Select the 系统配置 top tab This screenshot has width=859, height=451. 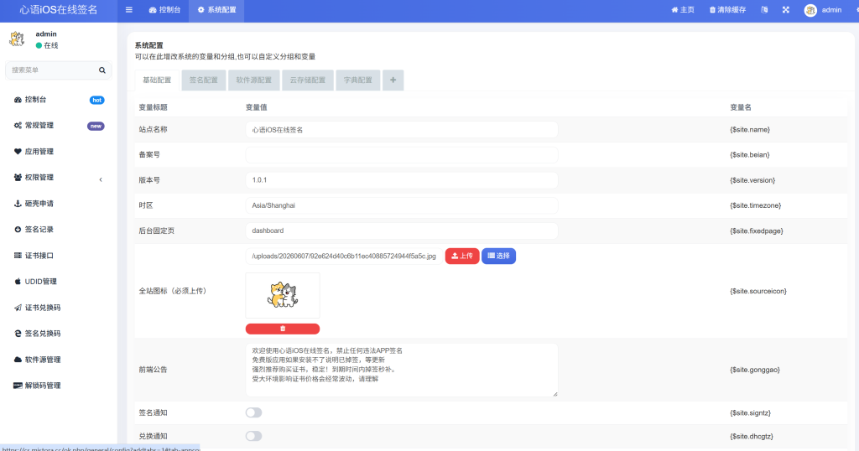[216, 10]
